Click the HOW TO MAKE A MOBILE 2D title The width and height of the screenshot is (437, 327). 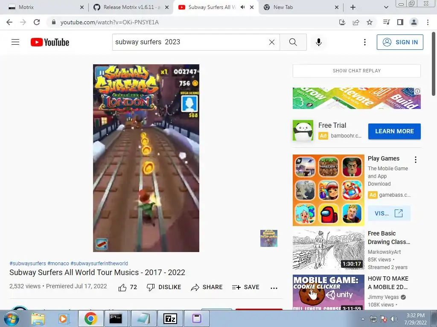click(x=388, y=283)
